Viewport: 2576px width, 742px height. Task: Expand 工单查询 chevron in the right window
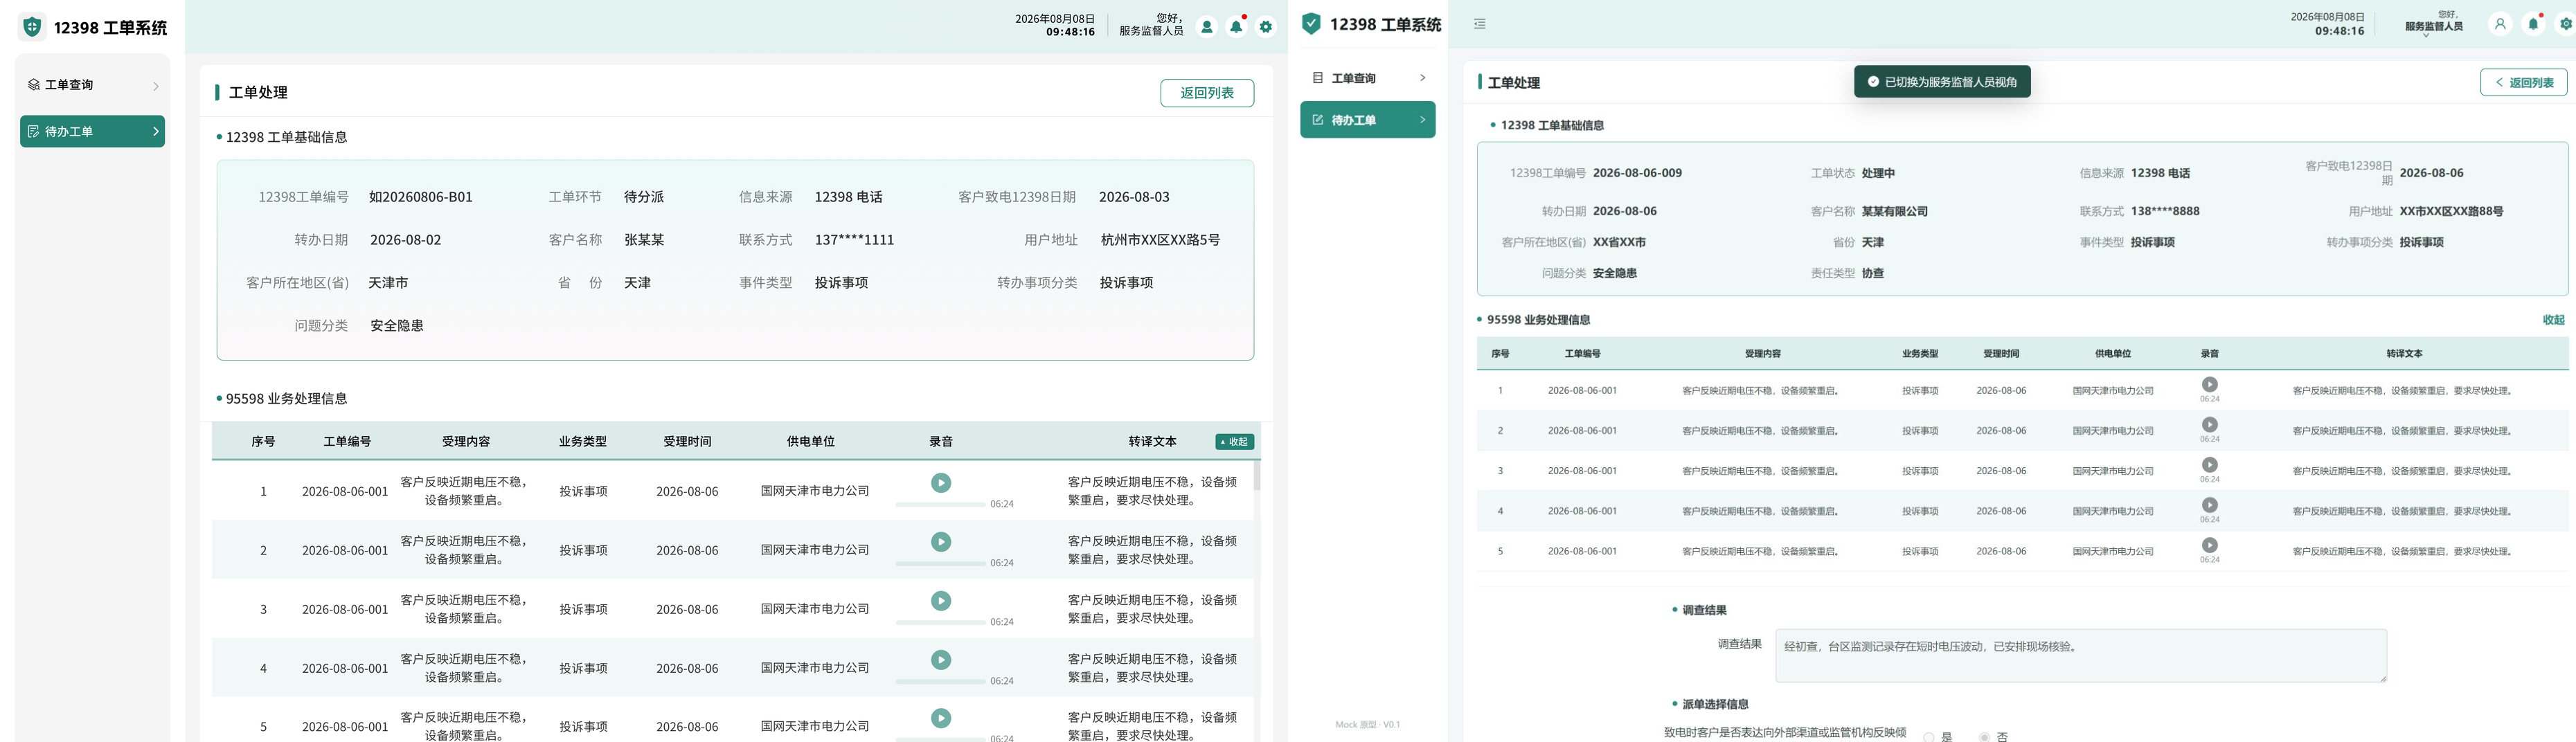pyautogui.click(x=1423, y=78)
